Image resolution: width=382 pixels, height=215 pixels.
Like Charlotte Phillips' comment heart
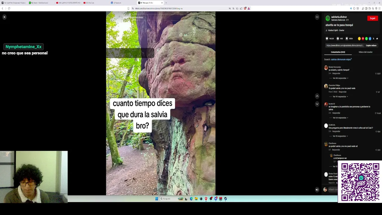(x=377, y=92)
